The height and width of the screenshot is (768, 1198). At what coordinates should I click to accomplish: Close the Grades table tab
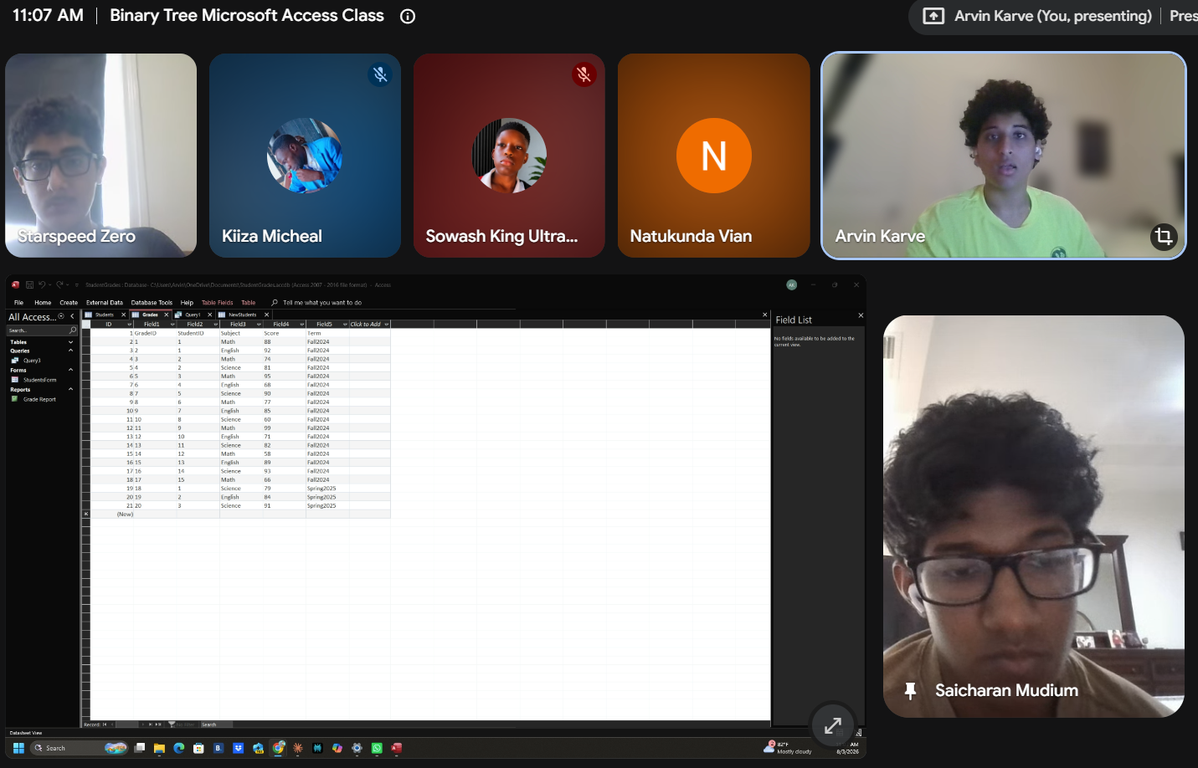pyautogui.click(x=166, y=315)
